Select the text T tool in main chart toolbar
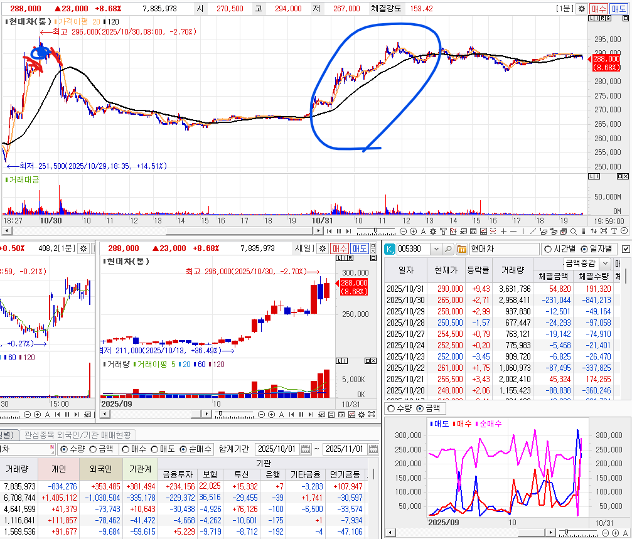This screenshot has width=632, height=539. 614,232
